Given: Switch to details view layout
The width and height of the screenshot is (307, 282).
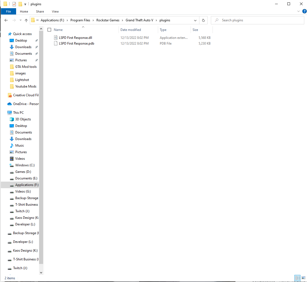Looking at the screenshot, I should pos(298,278).
